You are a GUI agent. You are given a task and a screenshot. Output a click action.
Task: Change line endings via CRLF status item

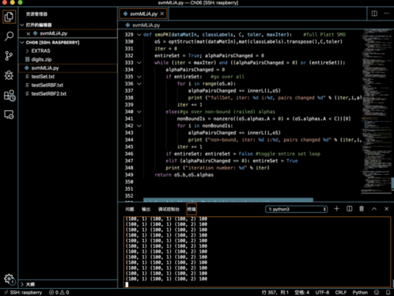(x=341, y=292)
